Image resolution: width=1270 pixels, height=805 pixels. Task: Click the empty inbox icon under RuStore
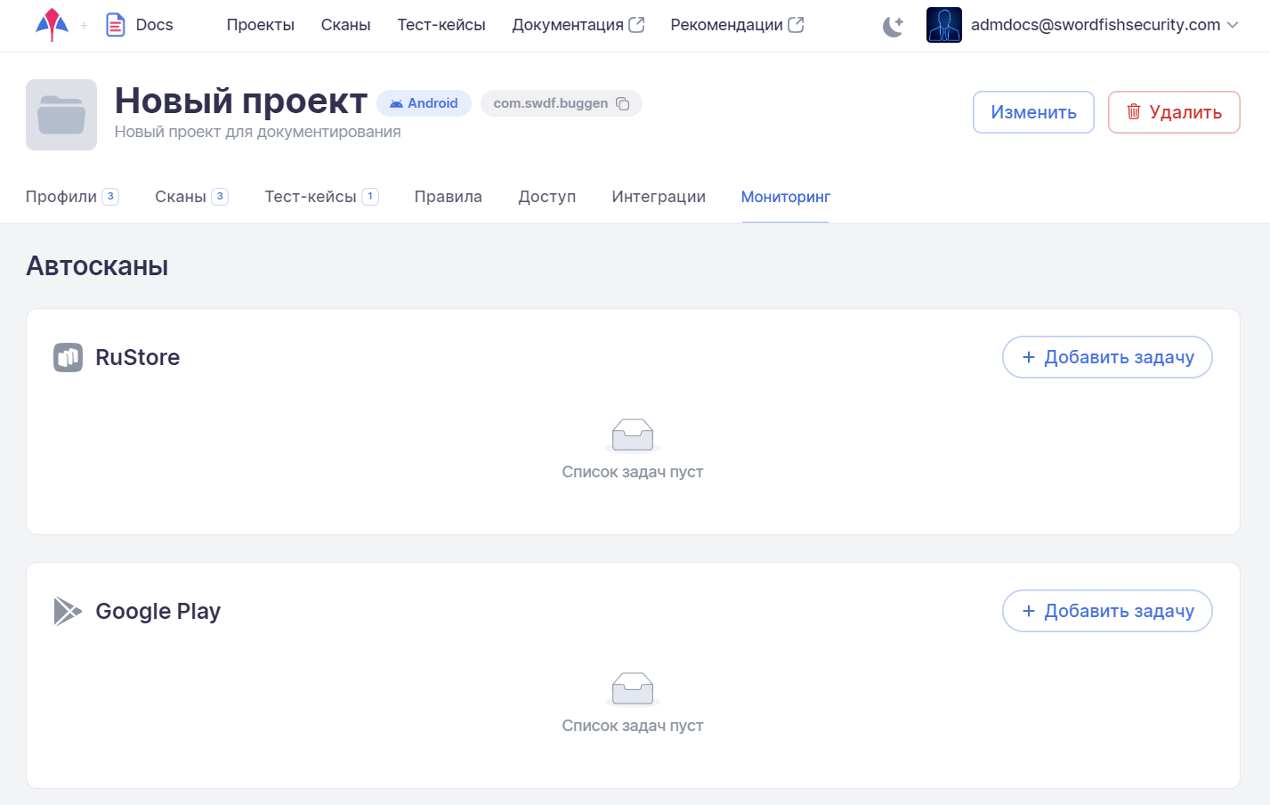[633, 435]
